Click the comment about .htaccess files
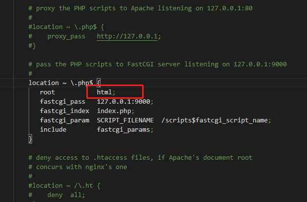 coord(140,158)
